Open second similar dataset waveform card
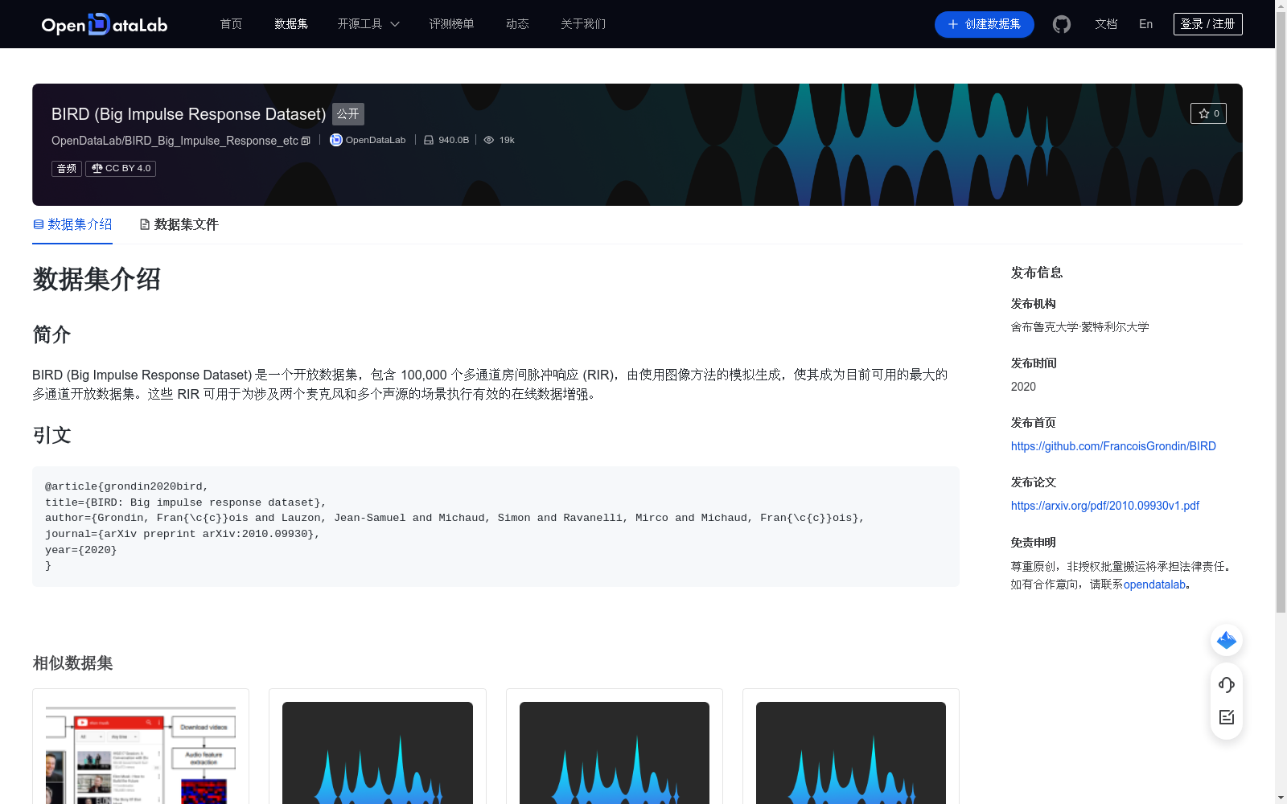Screen dimensions: 1287x804 [x=377, y=746]
